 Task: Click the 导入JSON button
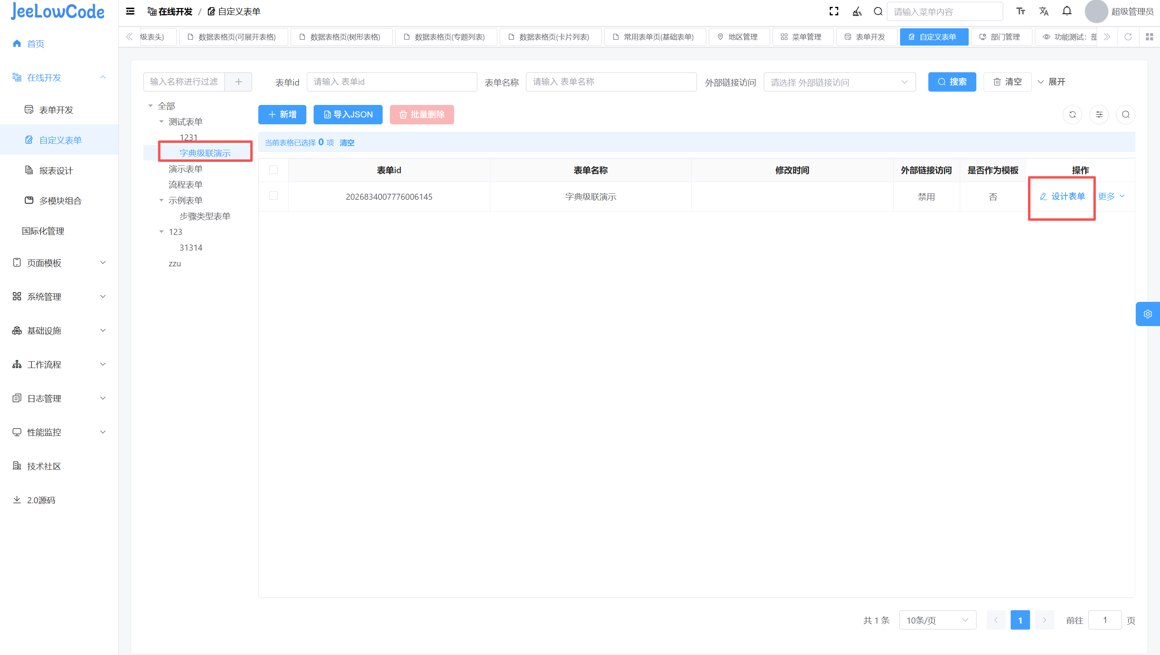(348, 115)
